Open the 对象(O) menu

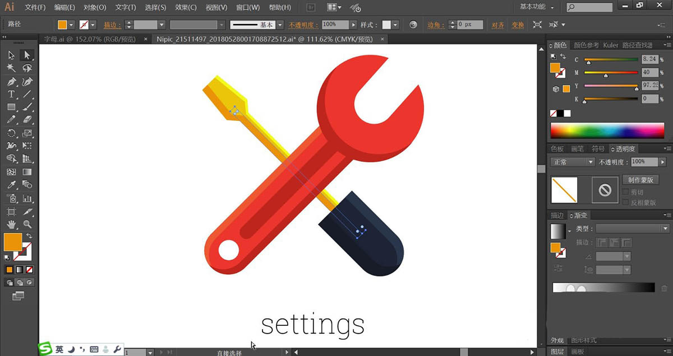(94, 7)
